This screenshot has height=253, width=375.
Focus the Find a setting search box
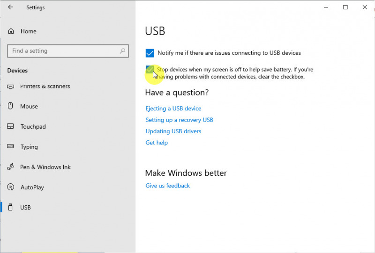[x=68, y=51]
